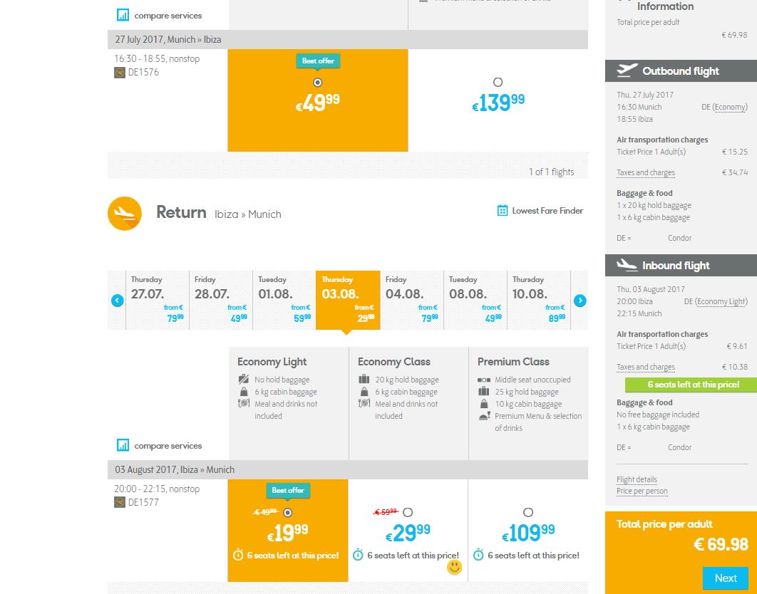Click Economy Light cabin baggage icon
757x594 pixels.
click(x=244, y=391)
